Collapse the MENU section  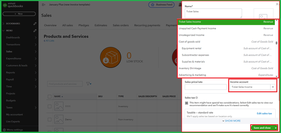coord(4,31)
